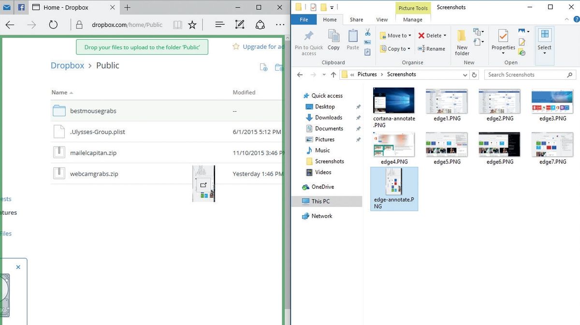The width and height of the screenshot is (580, 325).
Task: Click the Upgrade link in Dropbox
Action: pyautogui.click(x=261, y=46)
